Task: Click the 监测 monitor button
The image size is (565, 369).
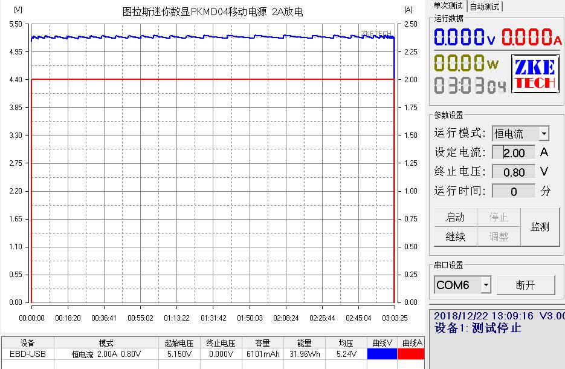Action: point(541,226)
